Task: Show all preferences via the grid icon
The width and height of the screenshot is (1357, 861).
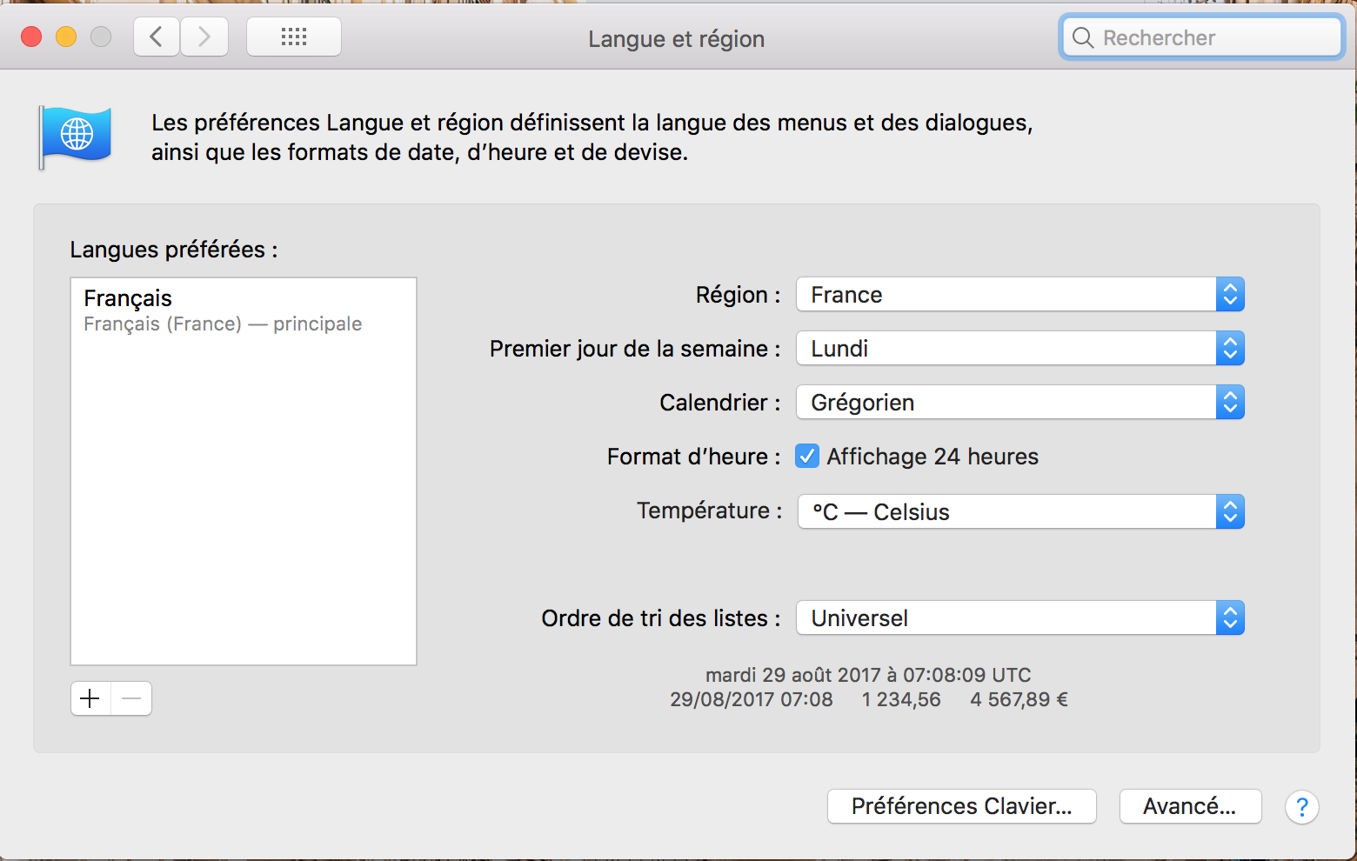Action: click(294, 37)
